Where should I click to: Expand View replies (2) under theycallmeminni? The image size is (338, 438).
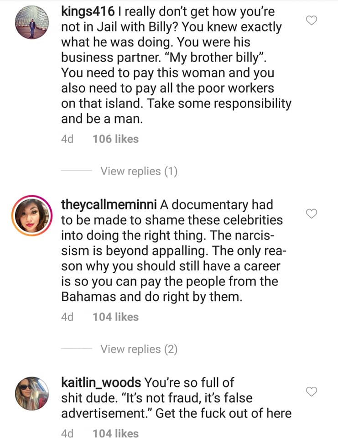click(139, 349)
